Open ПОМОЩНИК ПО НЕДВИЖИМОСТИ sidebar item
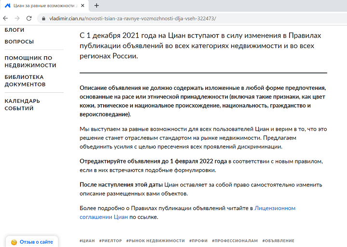Screen dimensions: 347x247 pos(30,62)
